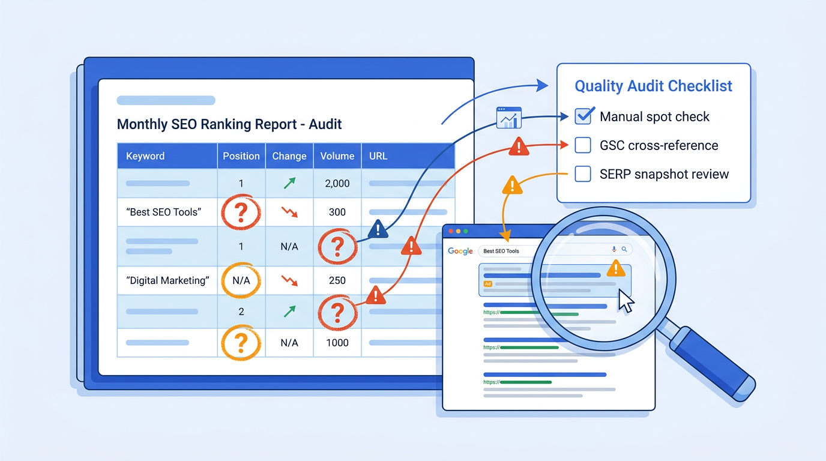Click the 2,000 volume cell
This screenshot has height=461, width=826.
tap(337, 183)
